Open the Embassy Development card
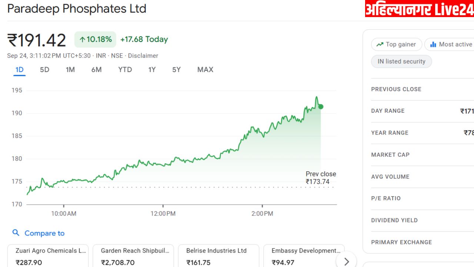Image resolution: width=474 pixels, height=267 pixels. pos(304,256)
